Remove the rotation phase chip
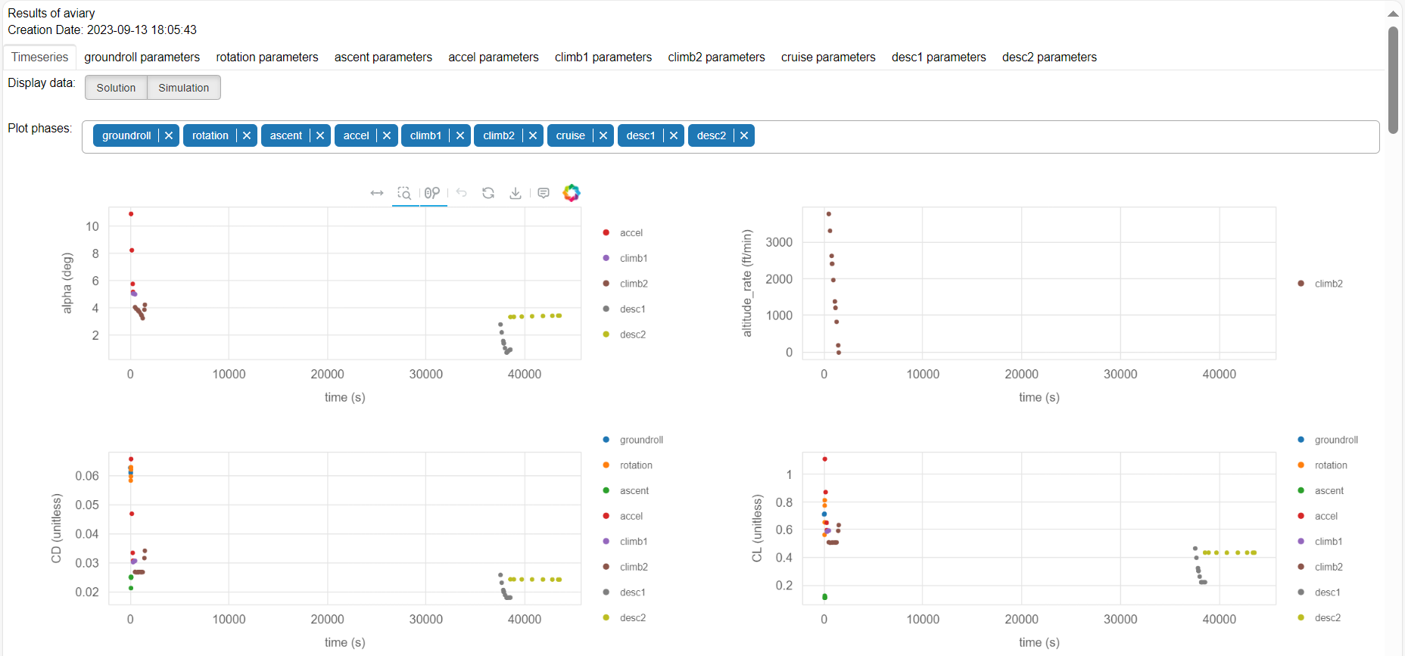The image size is (1405, 656). click(x=247, y=135)
